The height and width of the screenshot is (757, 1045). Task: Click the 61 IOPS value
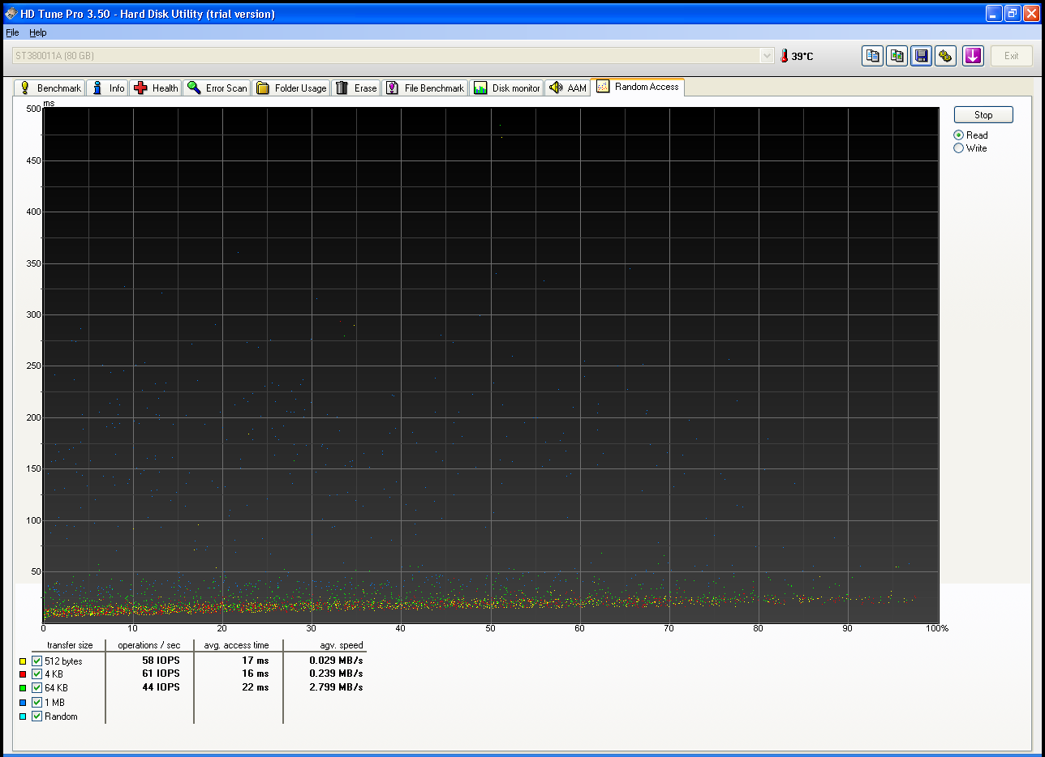(161, 674)
